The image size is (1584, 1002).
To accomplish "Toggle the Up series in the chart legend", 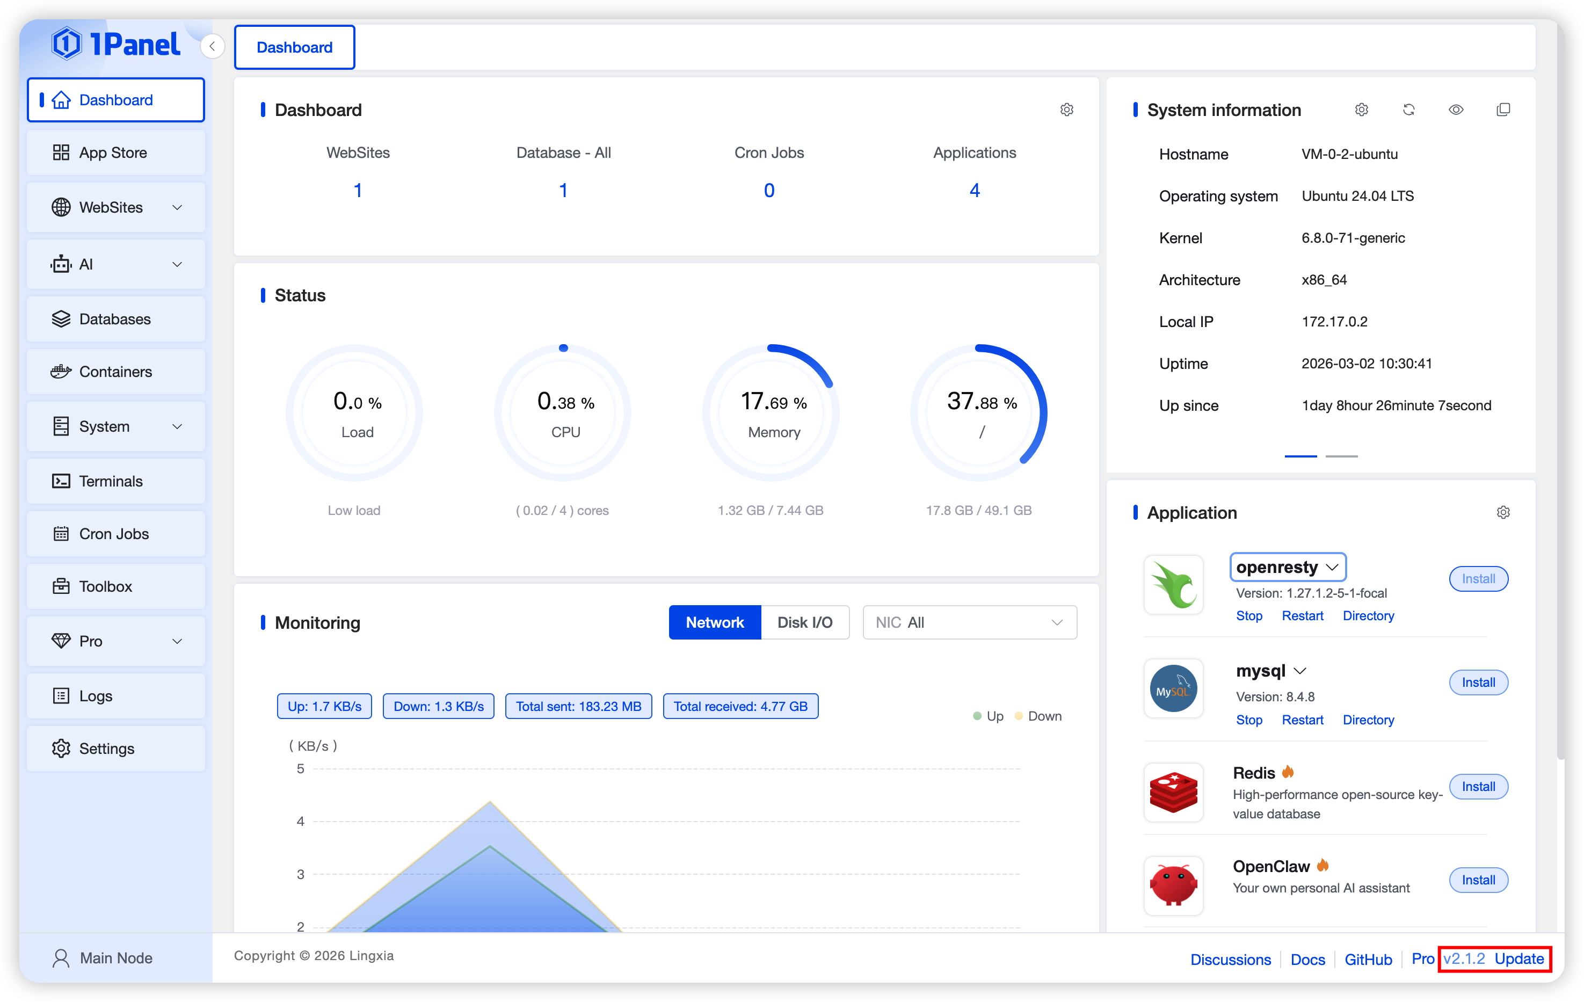I will (987, 716).
